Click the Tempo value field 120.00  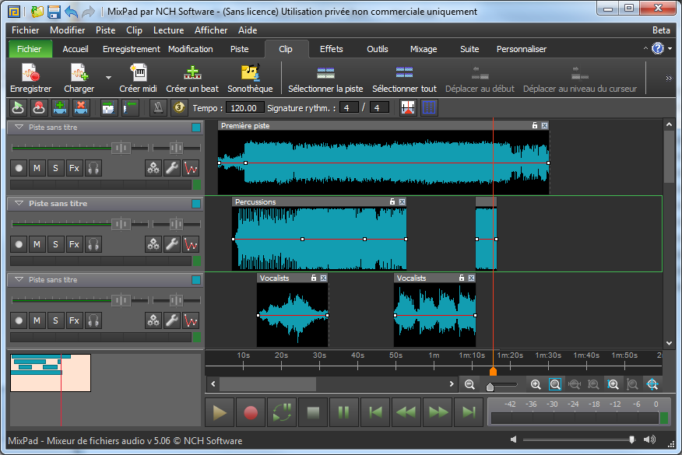coord(245,108)
